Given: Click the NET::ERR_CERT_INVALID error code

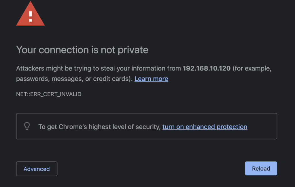Looking at the screenshot, I should point(49,94).
